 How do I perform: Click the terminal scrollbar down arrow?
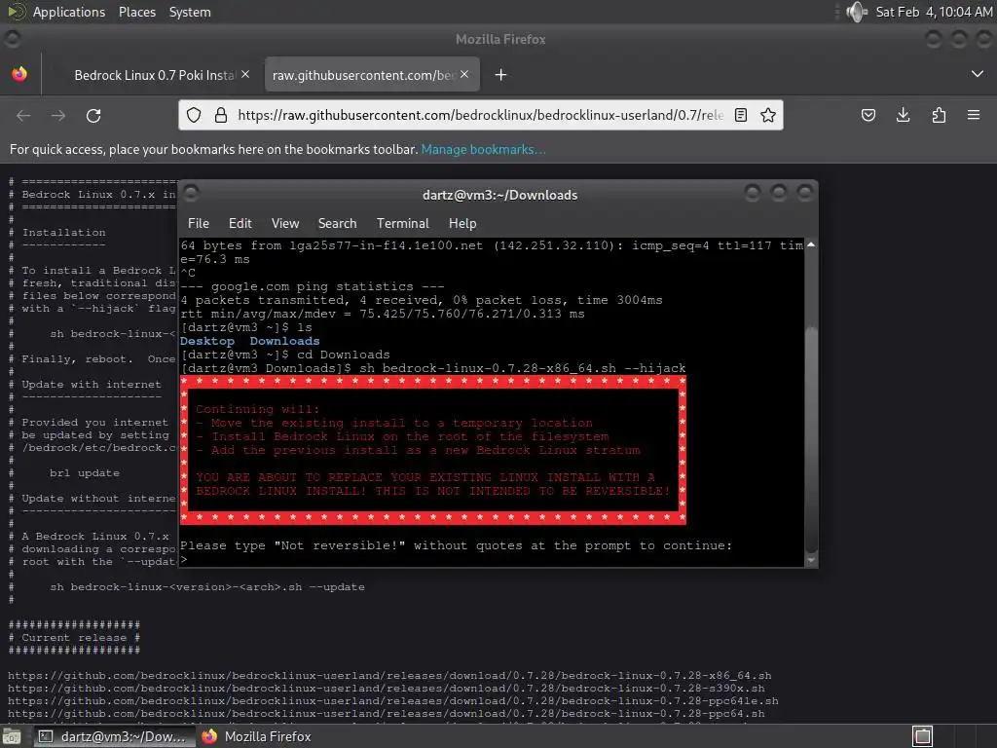coord(811,560)
